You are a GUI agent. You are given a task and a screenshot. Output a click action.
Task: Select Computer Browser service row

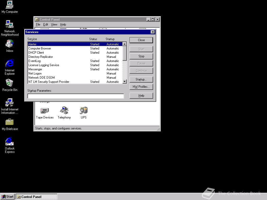click(x=75, y=48)
